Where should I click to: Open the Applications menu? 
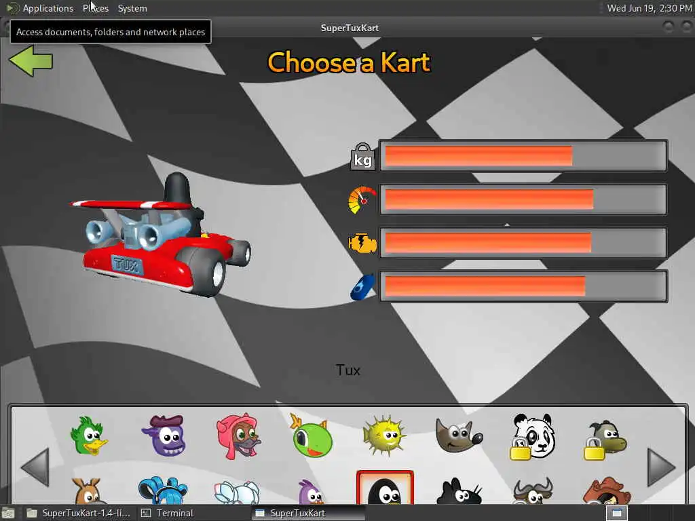pyautogui.click(x=48, y=8)
